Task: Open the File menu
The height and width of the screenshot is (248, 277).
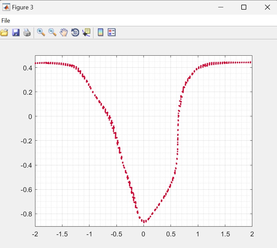Action: pos(6,21)
